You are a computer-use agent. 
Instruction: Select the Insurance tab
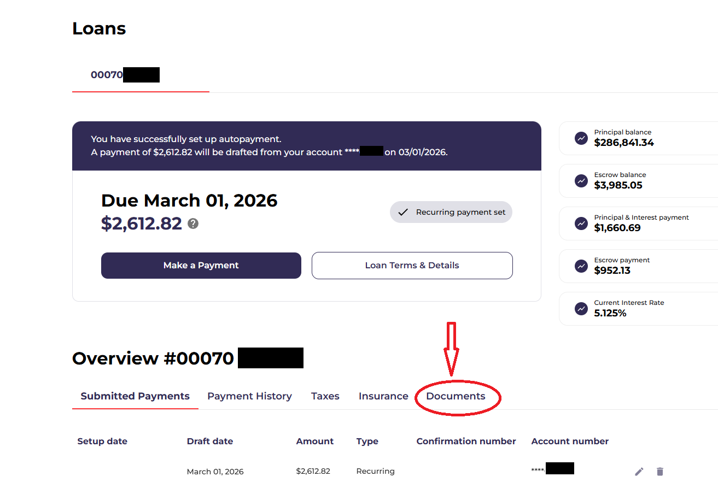click(x=383, y=396)
